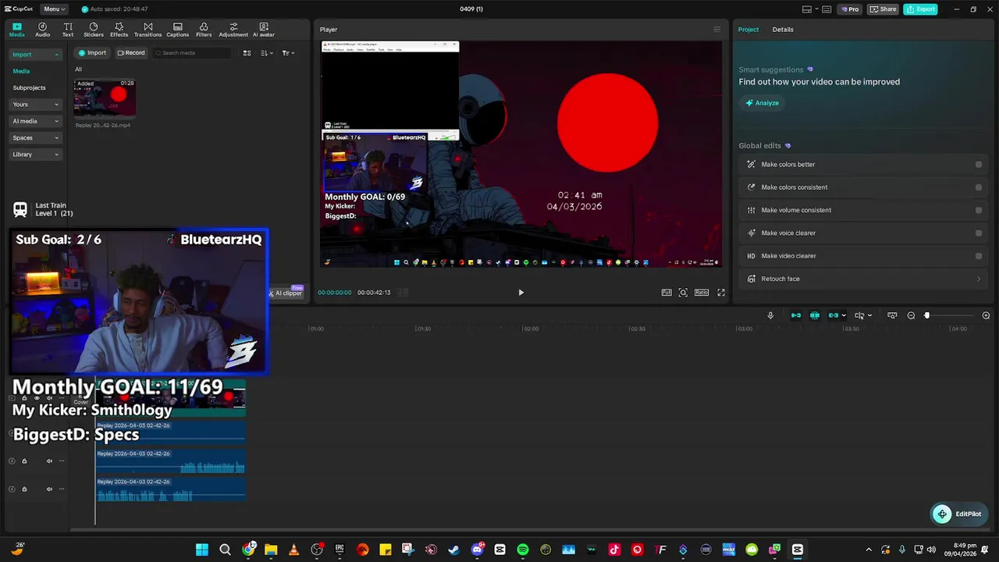
Task: Click the player Full quality icon
Action: click(x=667, y=293)
